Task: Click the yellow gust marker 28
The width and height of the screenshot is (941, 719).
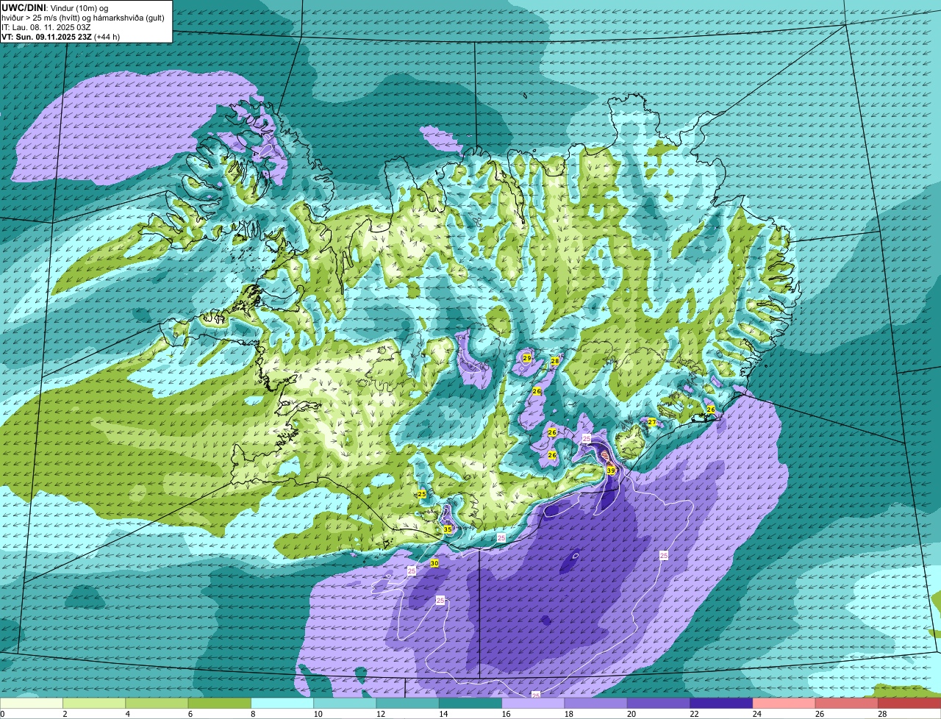Action: tap(555, 361)
